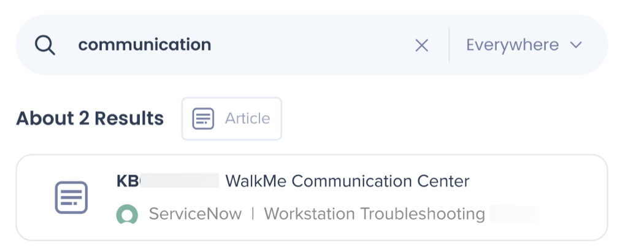Click the article icon in the Article filter
The height and width of the screenshot is (252, 628).
point(203,118)
